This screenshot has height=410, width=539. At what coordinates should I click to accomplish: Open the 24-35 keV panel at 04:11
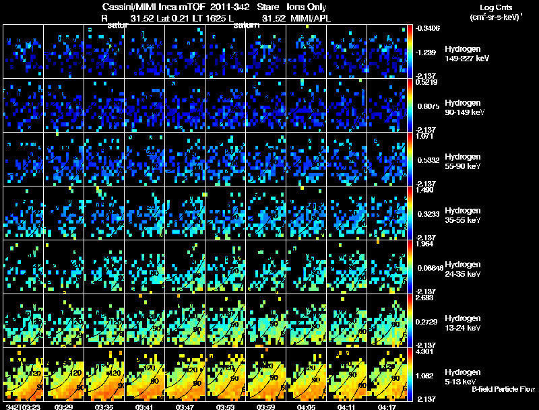pos(346,267)
